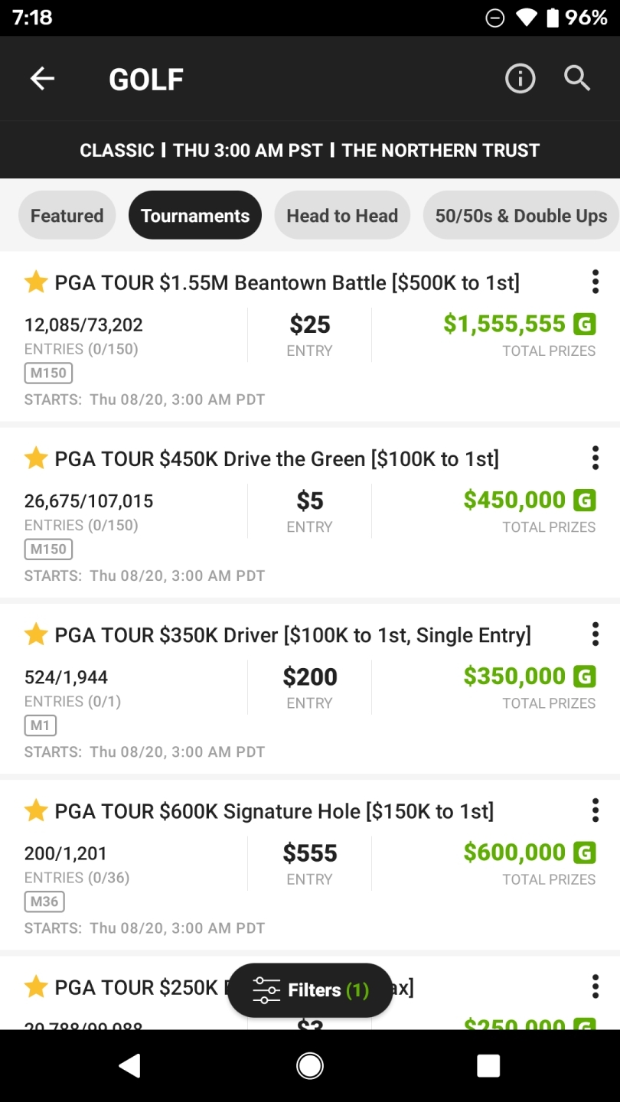The width and height of the screenshot is (620, 1102).
Task: Tap the Android home navigation button
Action: tap(310, 1065)
